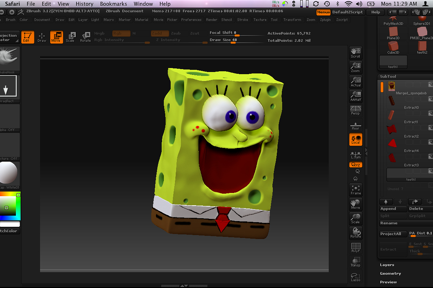Click the Append subtool button

tap(393, 209)
